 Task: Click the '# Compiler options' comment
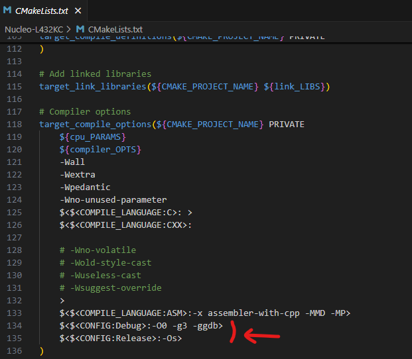(x=85, y=112)
